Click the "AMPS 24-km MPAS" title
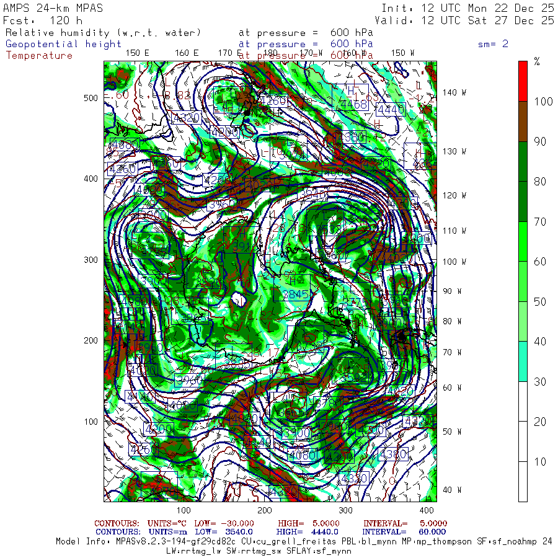The image size is (558, 558). point(53,8)
